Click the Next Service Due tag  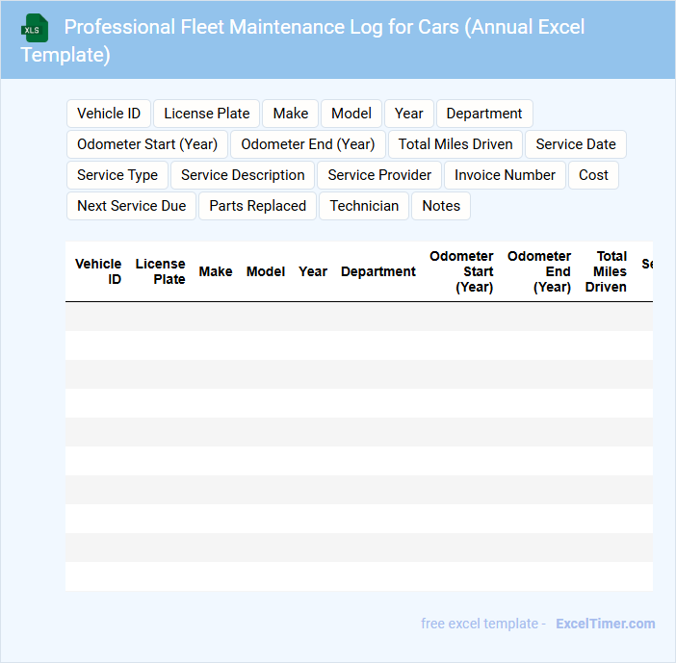[x=132, y=206]
